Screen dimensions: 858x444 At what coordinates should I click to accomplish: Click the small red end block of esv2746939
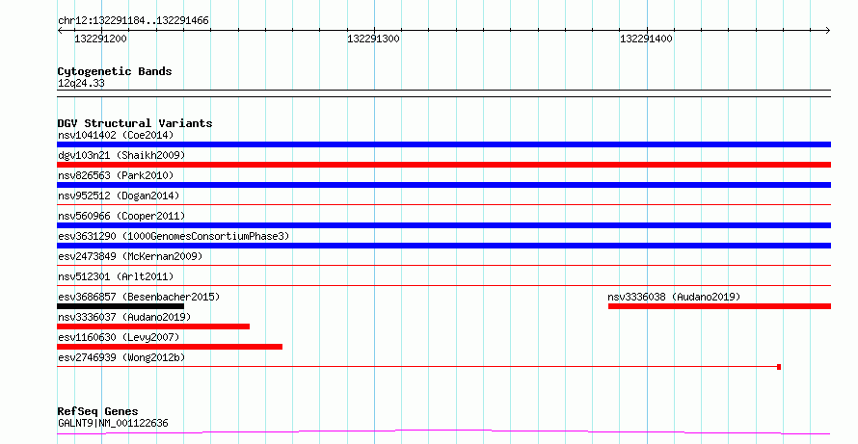[x=779, y=367]
